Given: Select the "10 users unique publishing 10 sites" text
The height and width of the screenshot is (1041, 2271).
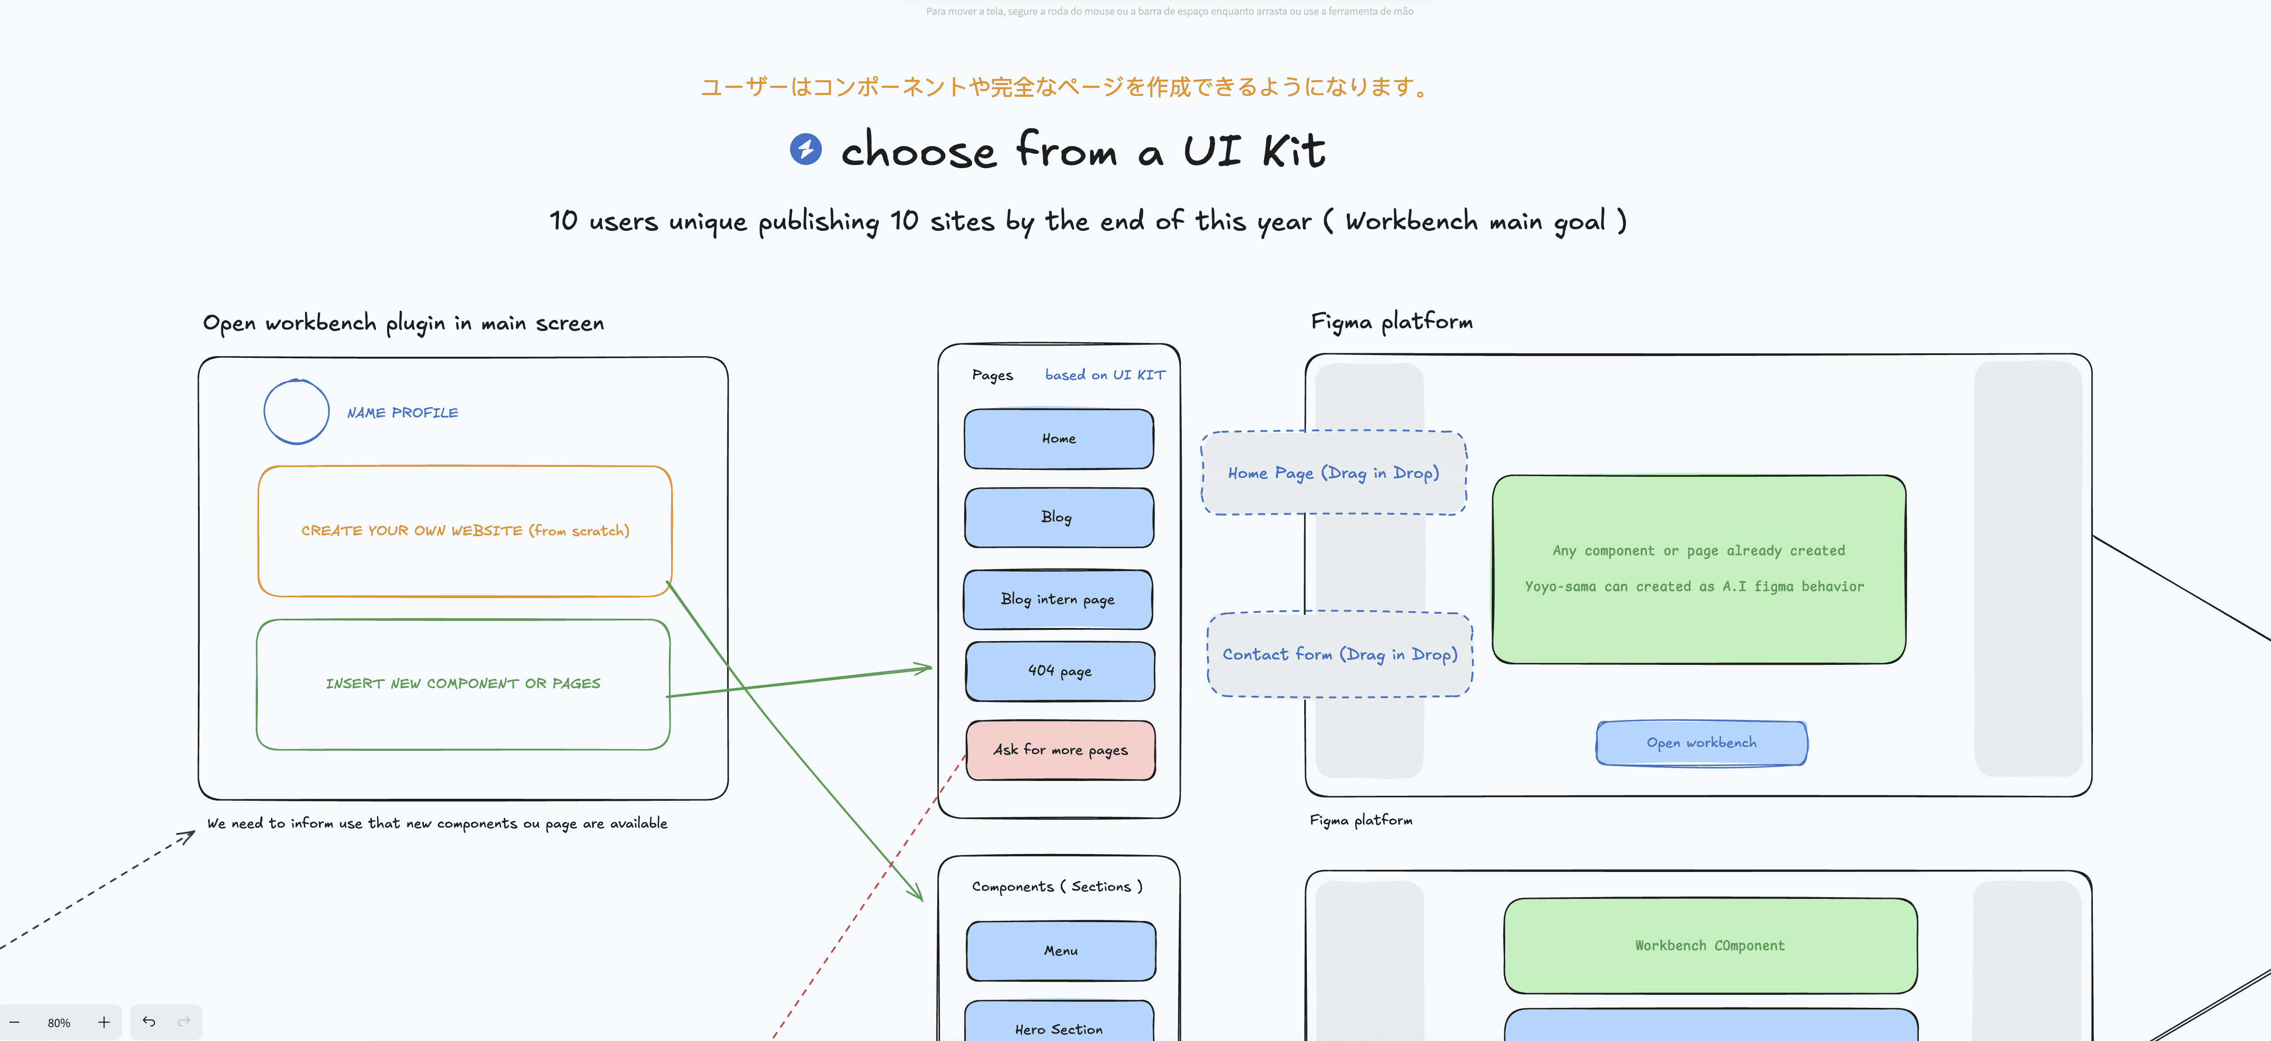Looking at the screenshot, I should [1088, 221].
